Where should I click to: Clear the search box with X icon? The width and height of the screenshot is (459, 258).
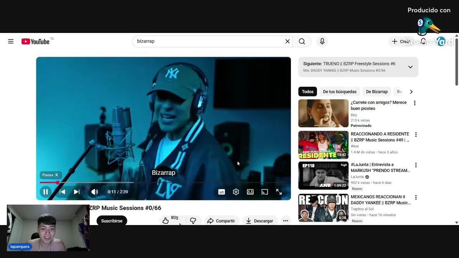coord(287,42)
